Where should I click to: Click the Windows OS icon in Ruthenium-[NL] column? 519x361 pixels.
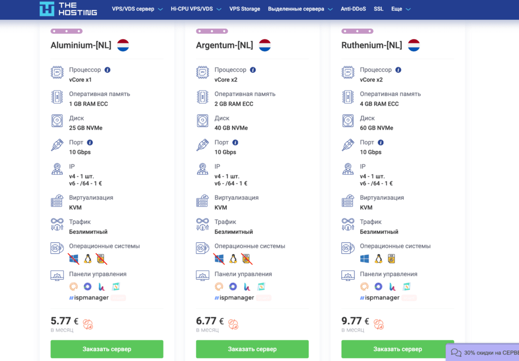click(x=364, y=259)
